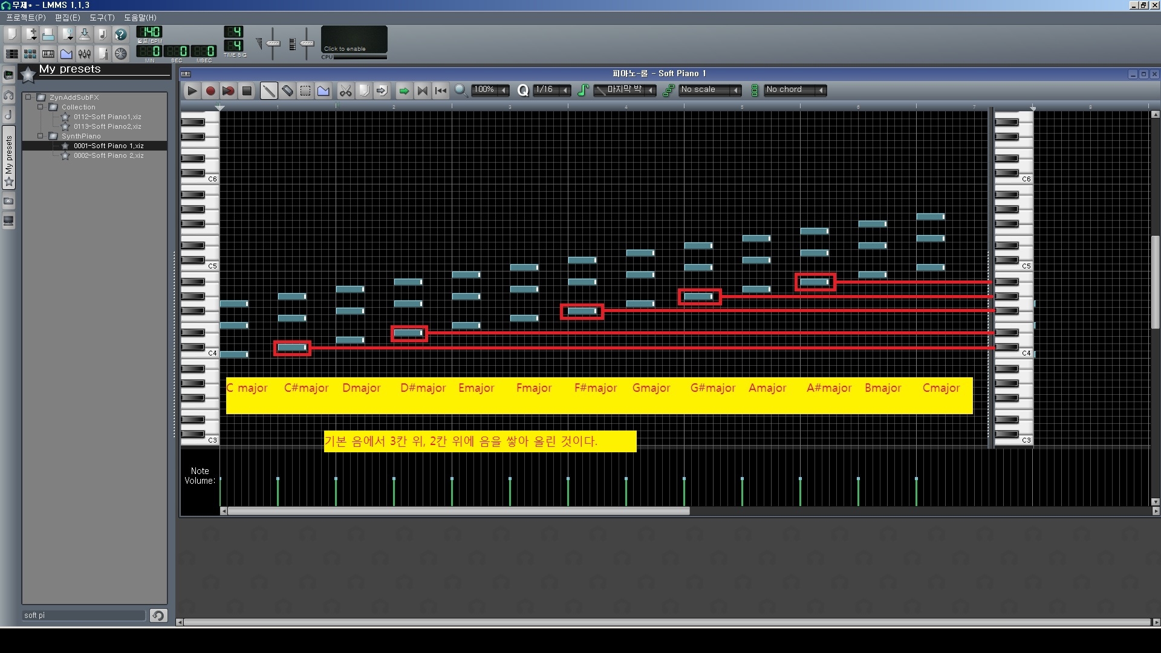1161x653 pixels.
Task: Open the 100% zoom dropdown
Action: point(490,89)
